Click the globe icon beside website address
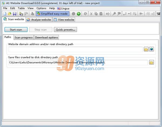Viewport: 162px width, 127px height. point(151,49)
